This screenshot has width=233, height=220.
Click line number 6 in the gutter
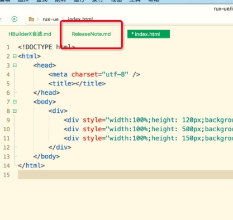click(8, 93)
